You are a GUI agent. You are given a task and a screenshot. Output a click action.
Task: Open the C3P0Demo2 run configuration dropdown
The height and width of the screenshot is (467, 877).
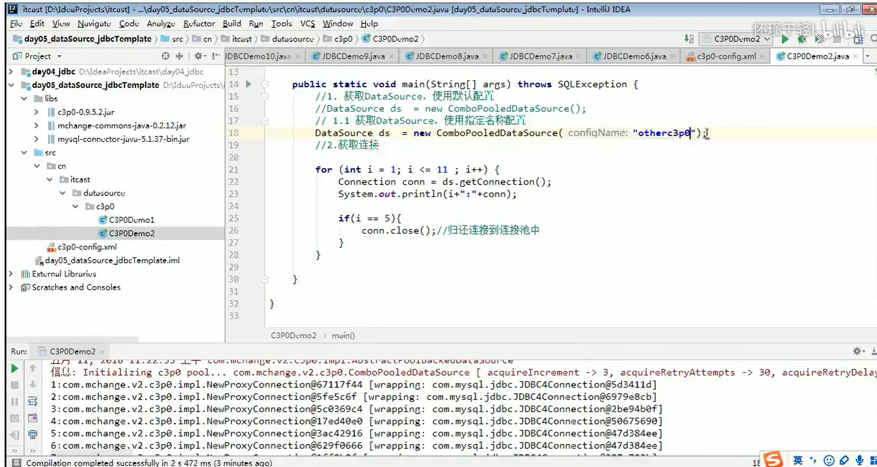(x=737, y=39)
